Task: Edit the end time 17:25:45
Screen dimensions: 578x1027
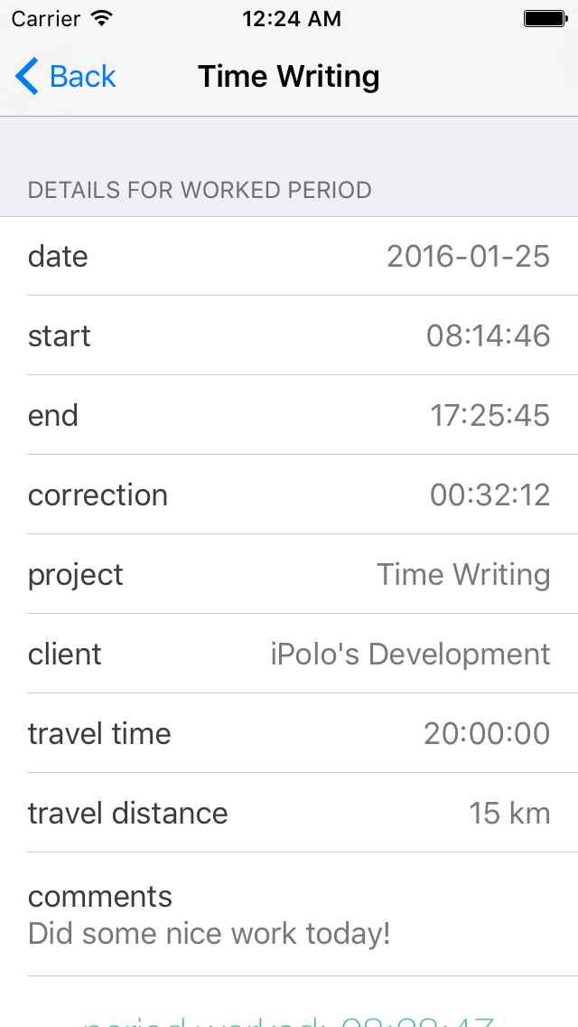Action: click(x=489, y=416)
